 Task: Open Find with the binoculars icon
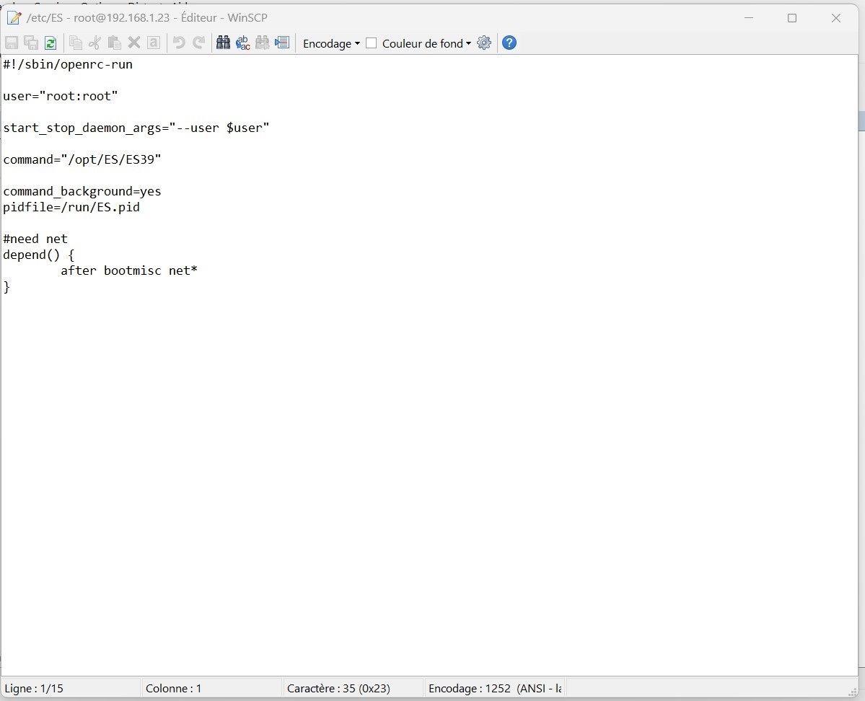[223, 43]
